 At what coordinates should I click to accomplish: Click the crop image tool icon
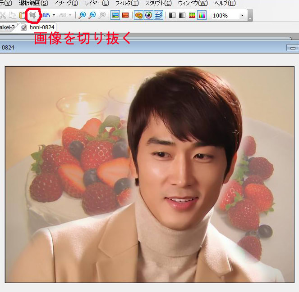[32, 15]
